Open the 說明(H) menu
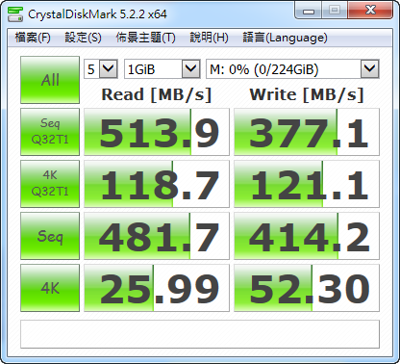The image size is (400, 364). pos(209,38)
